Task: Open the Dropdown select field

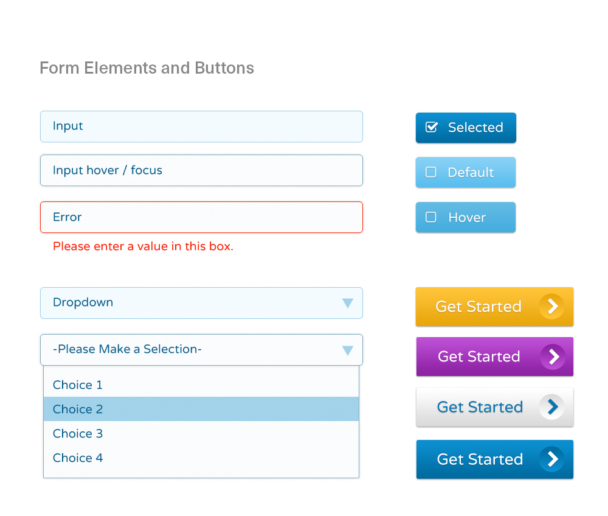Action: click(x=201, y=303)
